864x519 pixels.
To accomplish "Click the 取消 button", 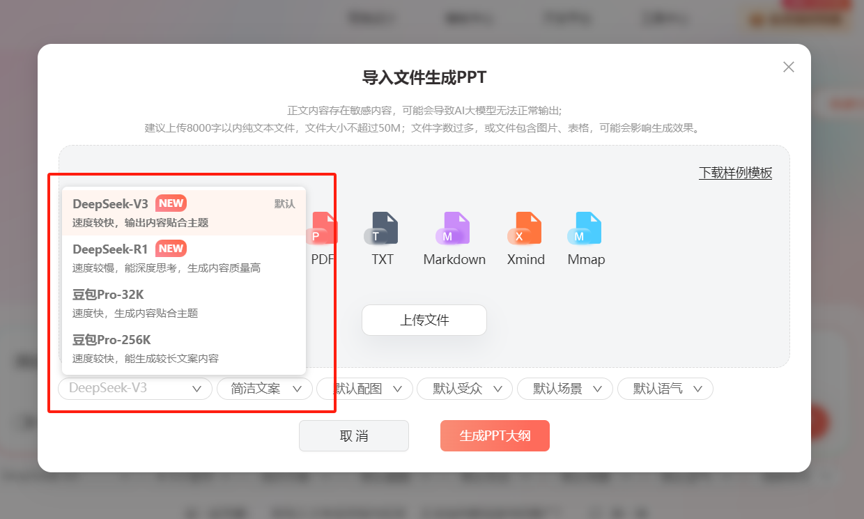I will 354,436.
